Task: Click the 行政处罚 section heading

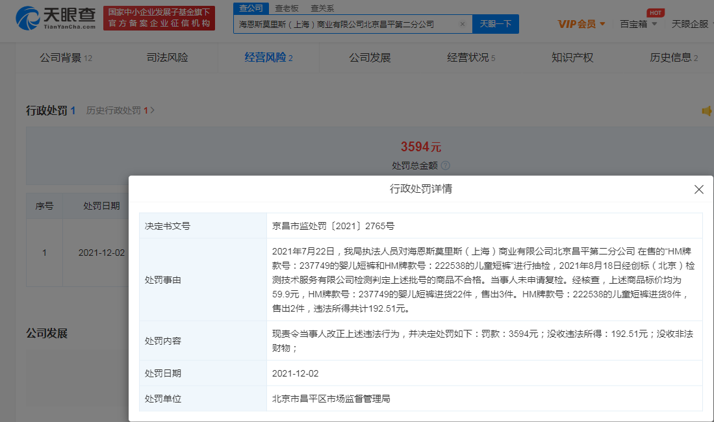Action: coord(46,110)
